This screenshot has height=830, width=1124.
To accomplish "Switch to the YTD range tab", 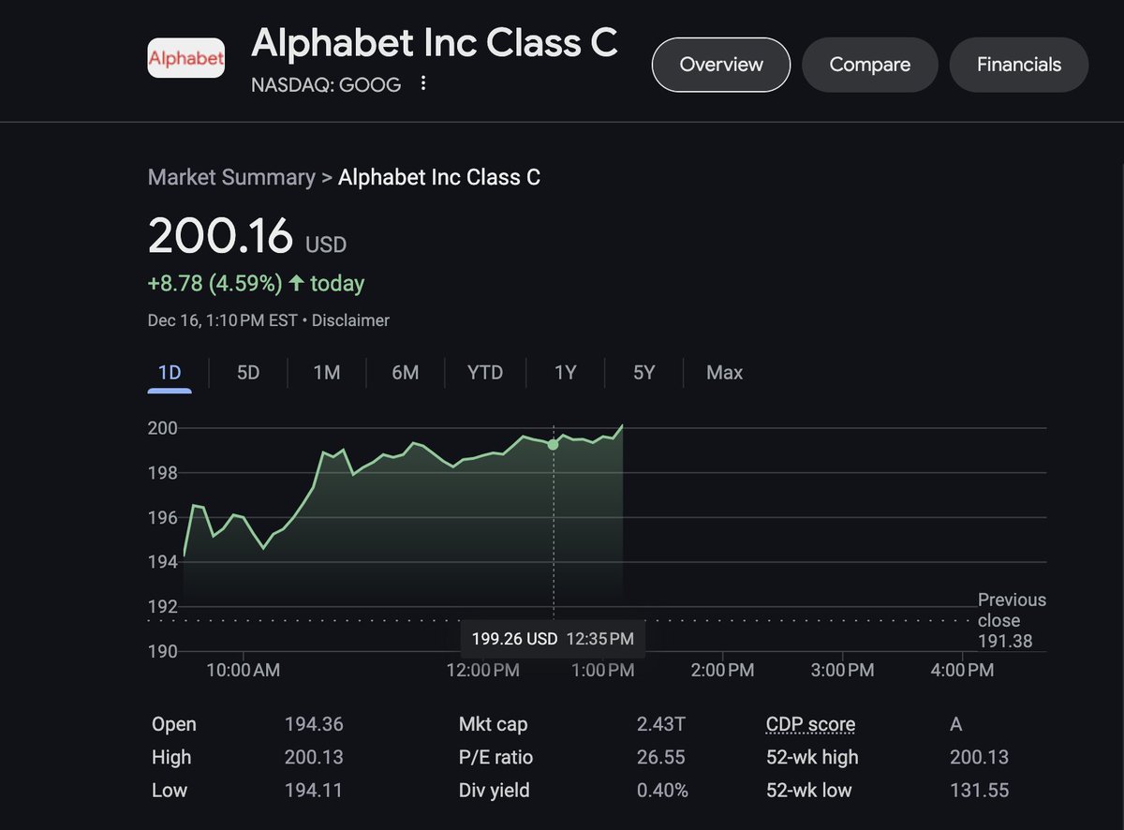I will (485, 373).
